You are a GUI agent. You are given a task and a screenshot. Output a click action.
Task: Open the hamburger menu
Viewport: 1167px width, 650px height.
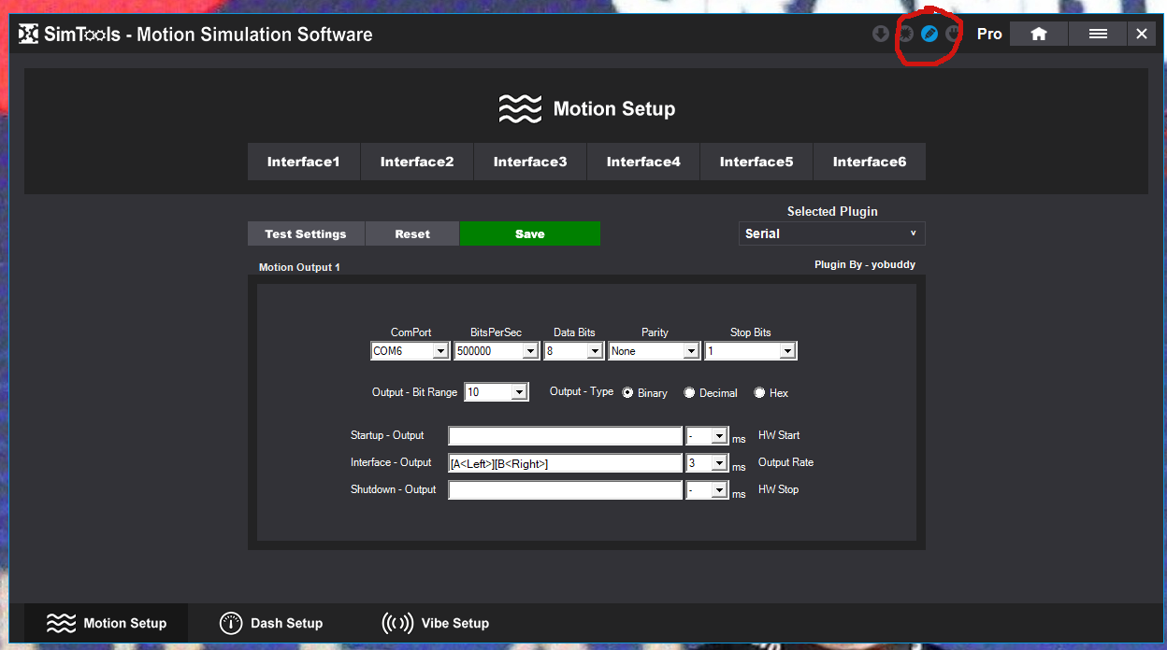click(1098, 34)
